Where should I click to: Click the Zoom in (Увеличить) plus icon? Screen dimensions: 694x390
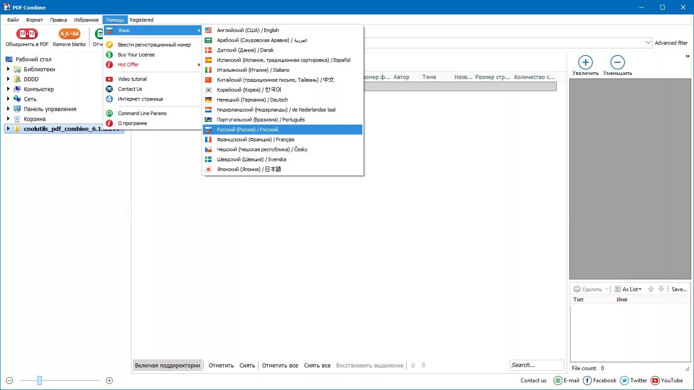tap(585, 62)
